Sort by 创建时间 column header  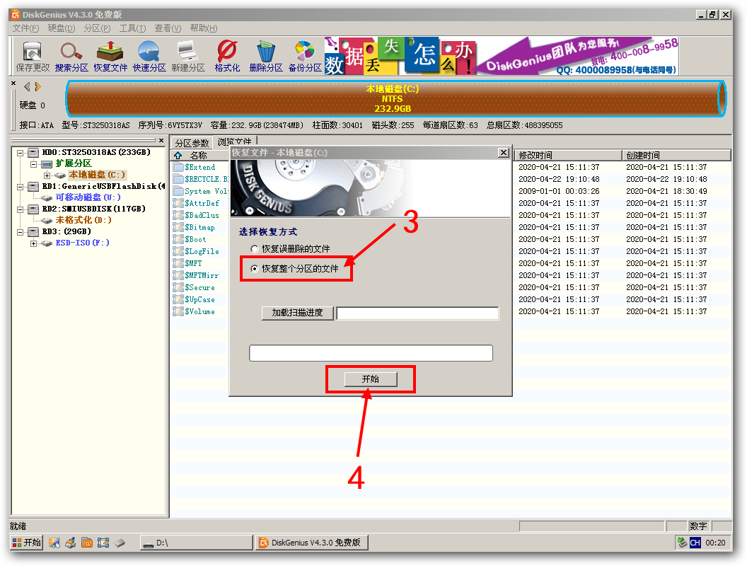tap(676, 156)
